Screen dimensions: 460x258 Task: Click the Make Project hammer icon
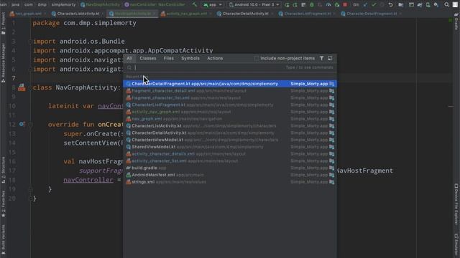click(x=195, y=5)
